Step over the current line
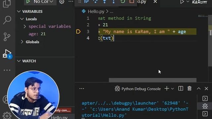The width and height of the screenshot is (212, 119). pyautogui.click(x=95, y=2)
